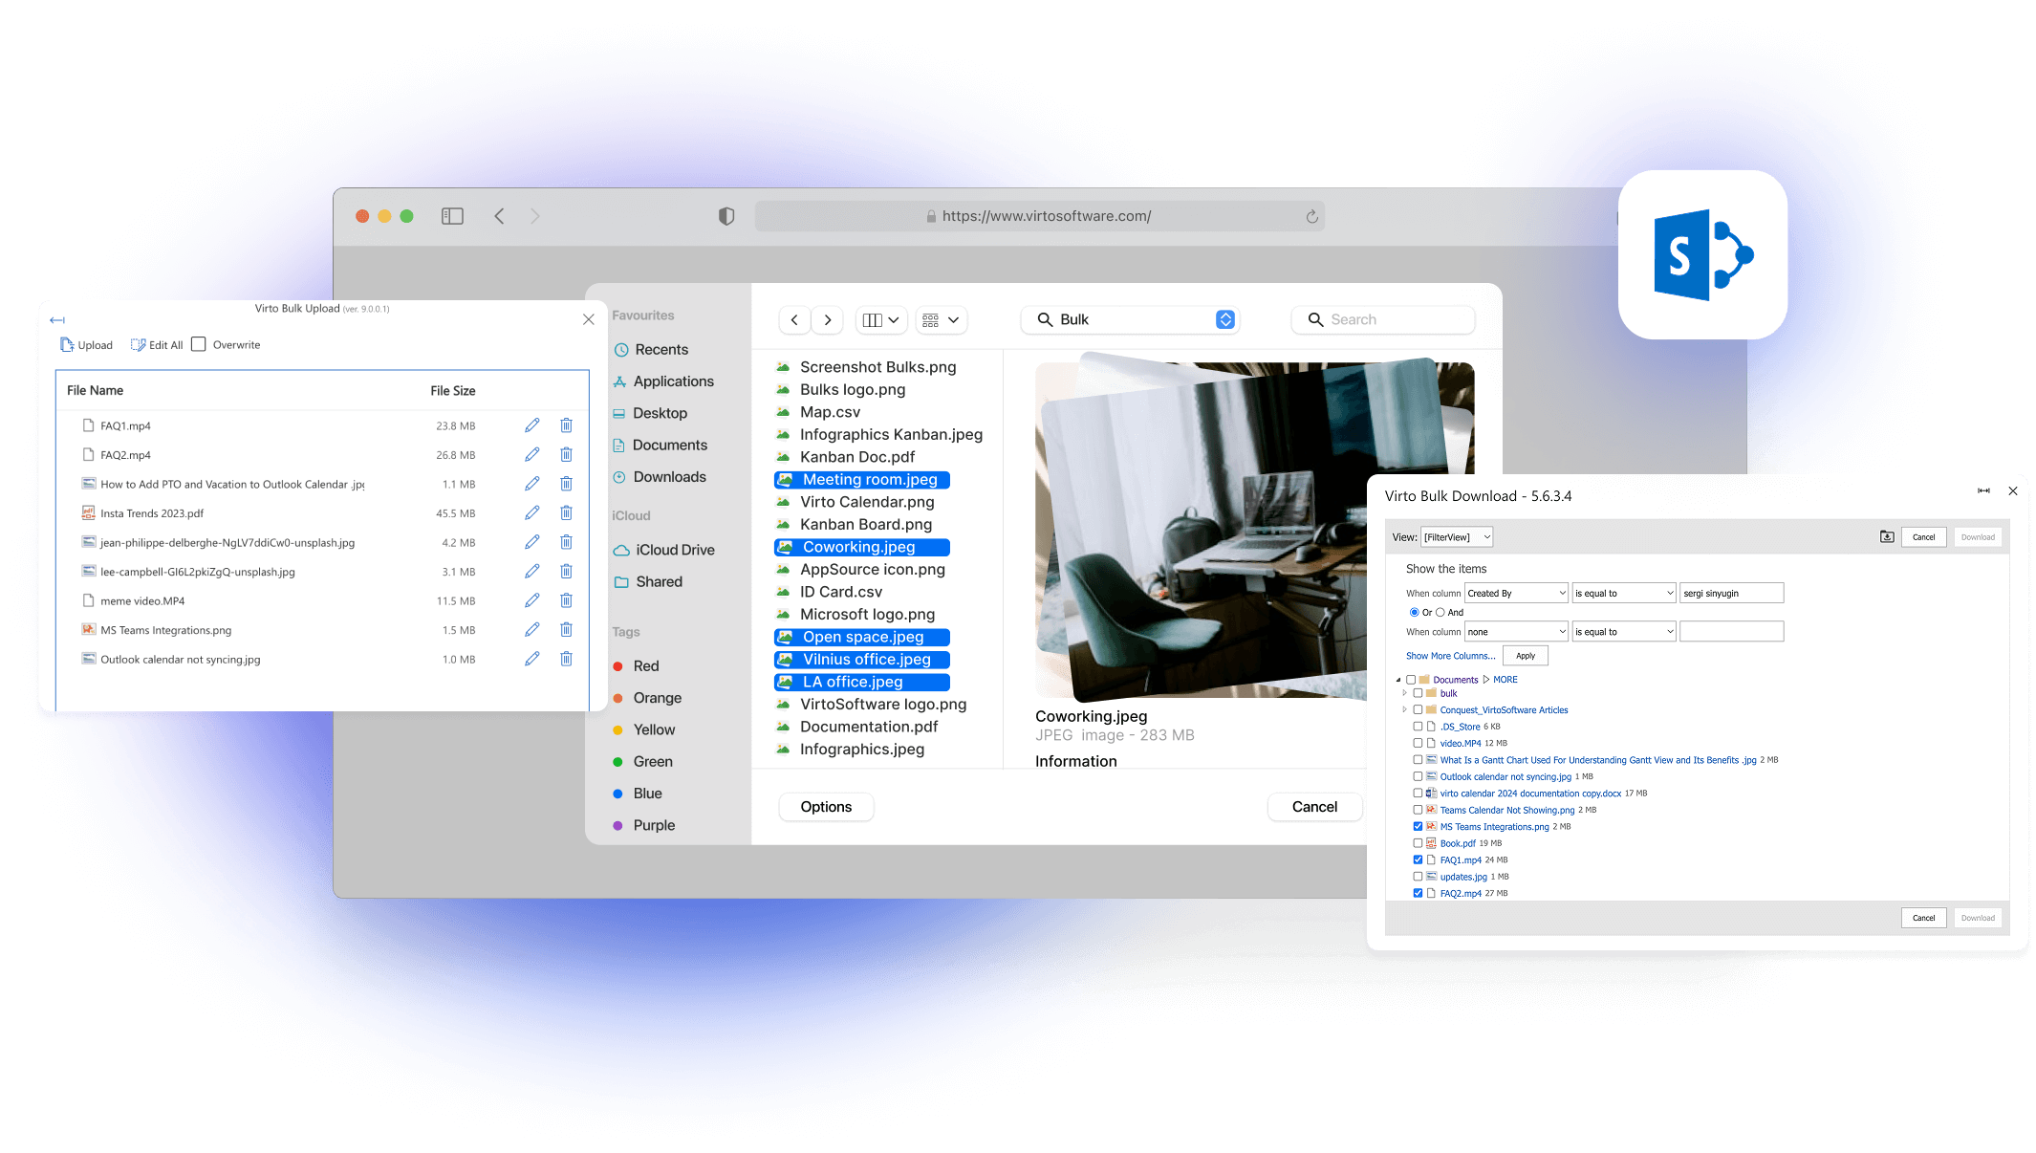Click the delete trash icon for FAQ1.mp4
This screenshot has height=1153, width=2036.
[x=566, y=425]
